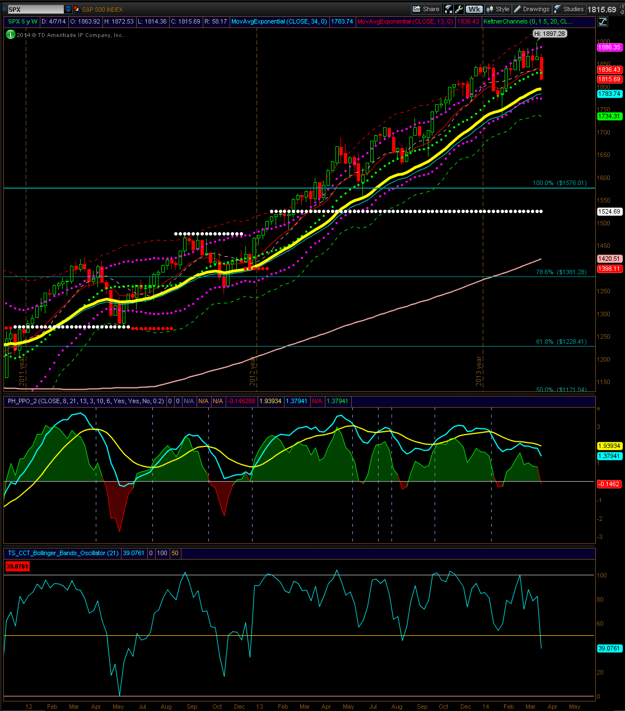The height and width of the screenshot is (711, 625).
Task: Click the H: 1872.53 high value
Action: click(119, 21)
